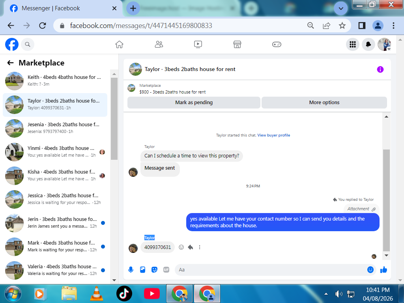Click the 'Message sent' chat bubble

pyautogui.click(x=160, y=169)
